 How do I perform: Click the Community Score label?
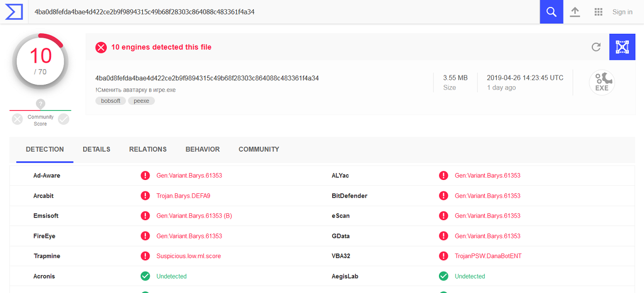41,121
